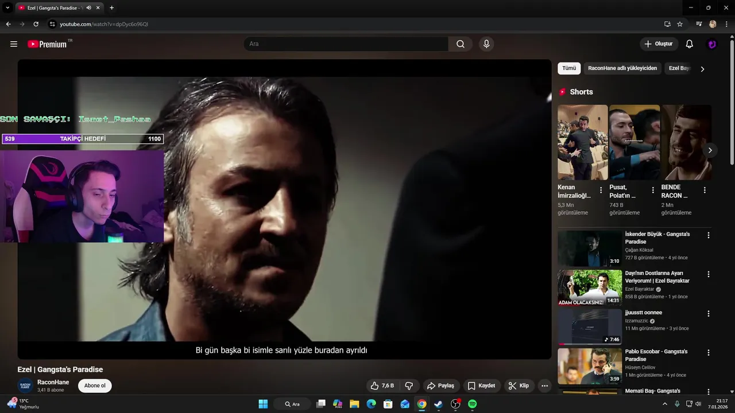This screenshot has height=413, width=735.
Task: Go back in Chrome
Action: [8, 24]
